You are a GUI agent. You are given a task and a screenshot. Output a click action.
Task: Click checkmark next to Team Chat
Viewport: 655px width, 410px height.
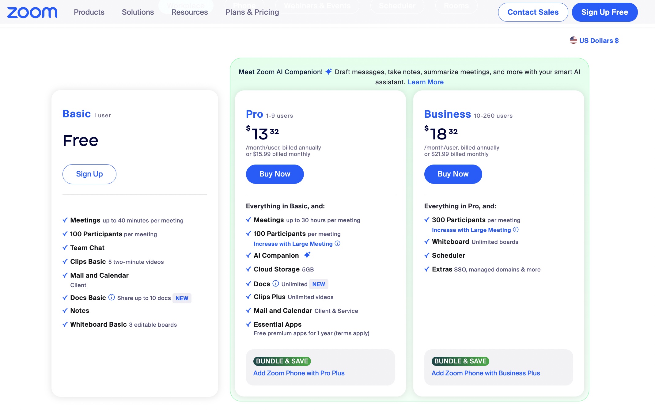[65, 248]
